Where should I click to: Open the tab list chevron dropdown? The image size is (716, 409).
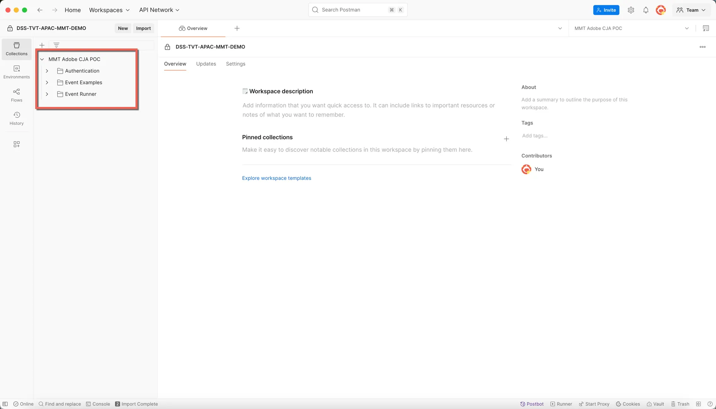pos(560,28)
